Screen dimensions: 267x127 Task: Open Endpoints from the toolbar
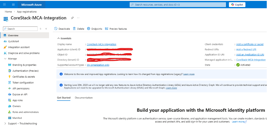95,29
